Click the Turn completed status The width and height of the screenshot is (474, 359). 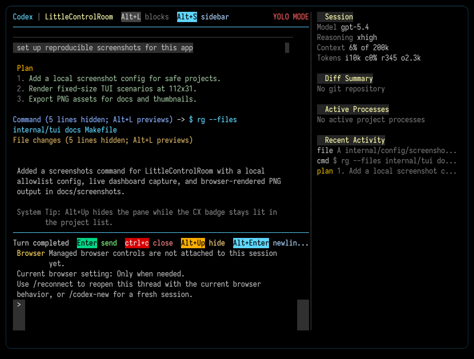click(41, 243)
